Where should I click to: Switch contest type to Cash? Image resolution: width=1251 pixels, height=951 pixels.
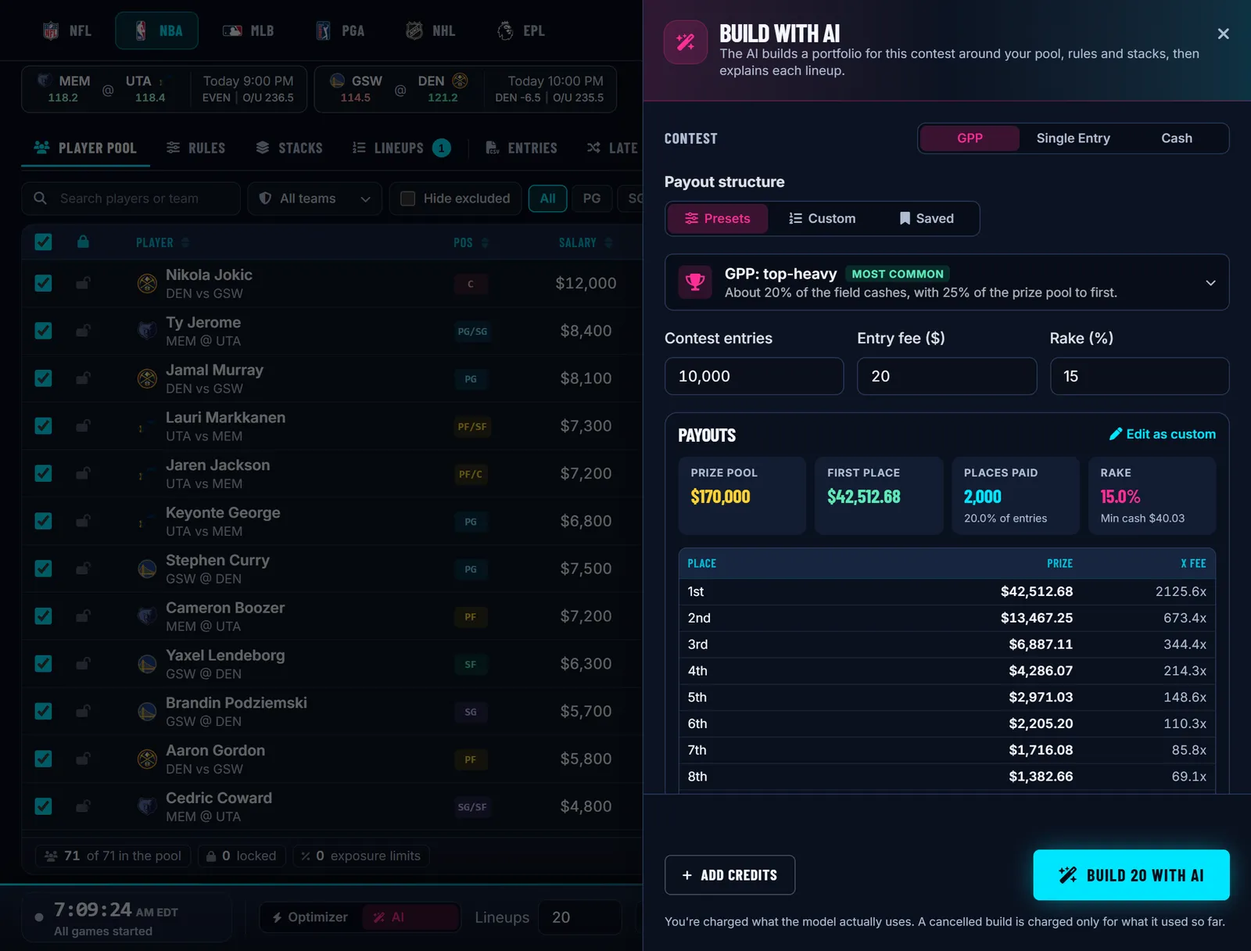pos(1176,138)
